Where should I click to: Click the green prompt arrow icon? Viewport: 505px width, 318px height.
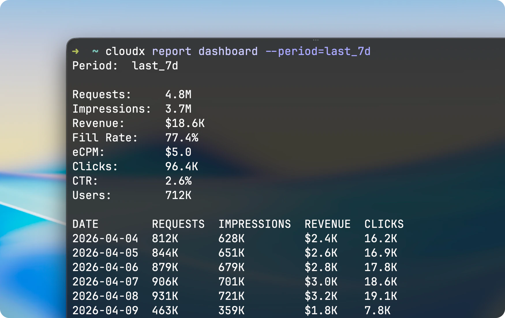coord(76,51)
